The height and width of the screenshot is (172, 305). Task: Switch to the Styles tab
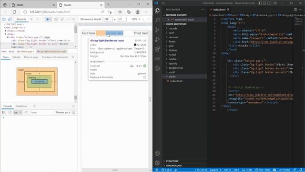(6, 57)
